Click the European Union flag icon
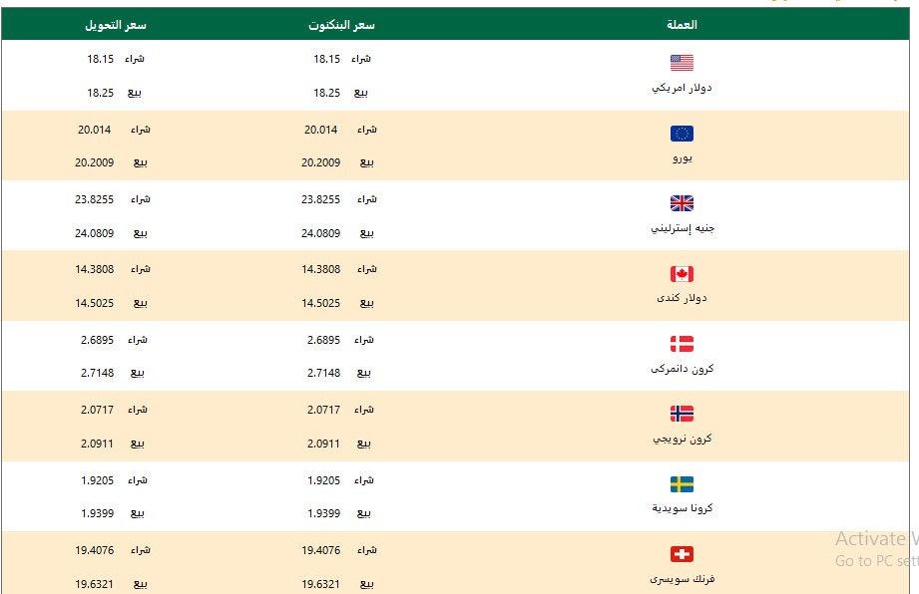Viewport: 919px width, 594px height. pos(682,134)
